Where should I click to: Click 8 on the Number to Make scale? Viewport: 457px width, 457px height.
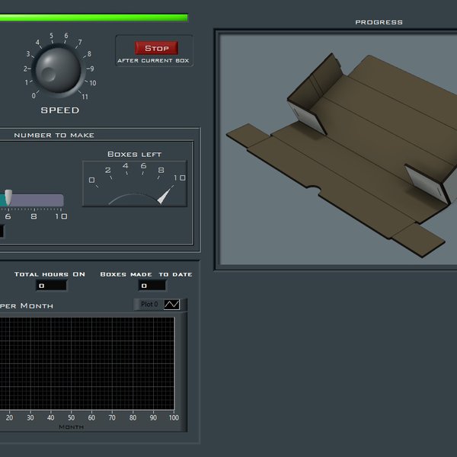tap(34, 216)
